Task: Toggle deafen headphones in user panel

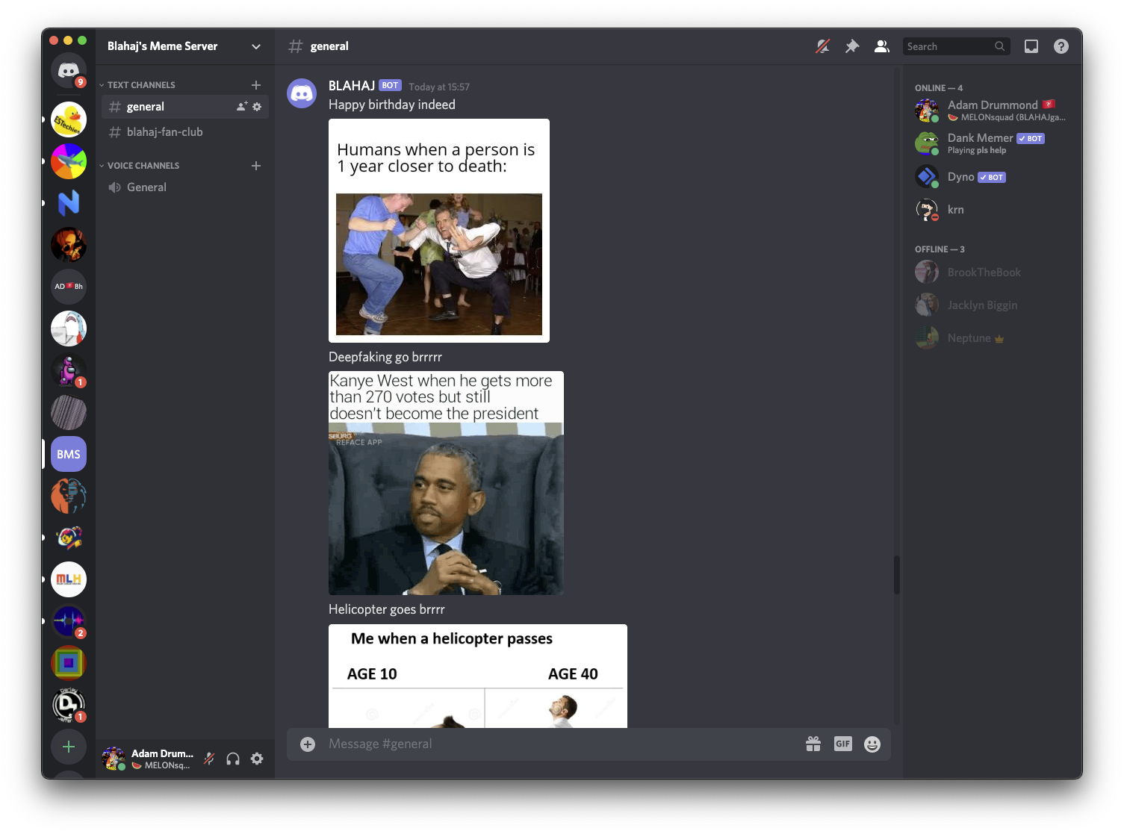Action: (x=233, y=759)
